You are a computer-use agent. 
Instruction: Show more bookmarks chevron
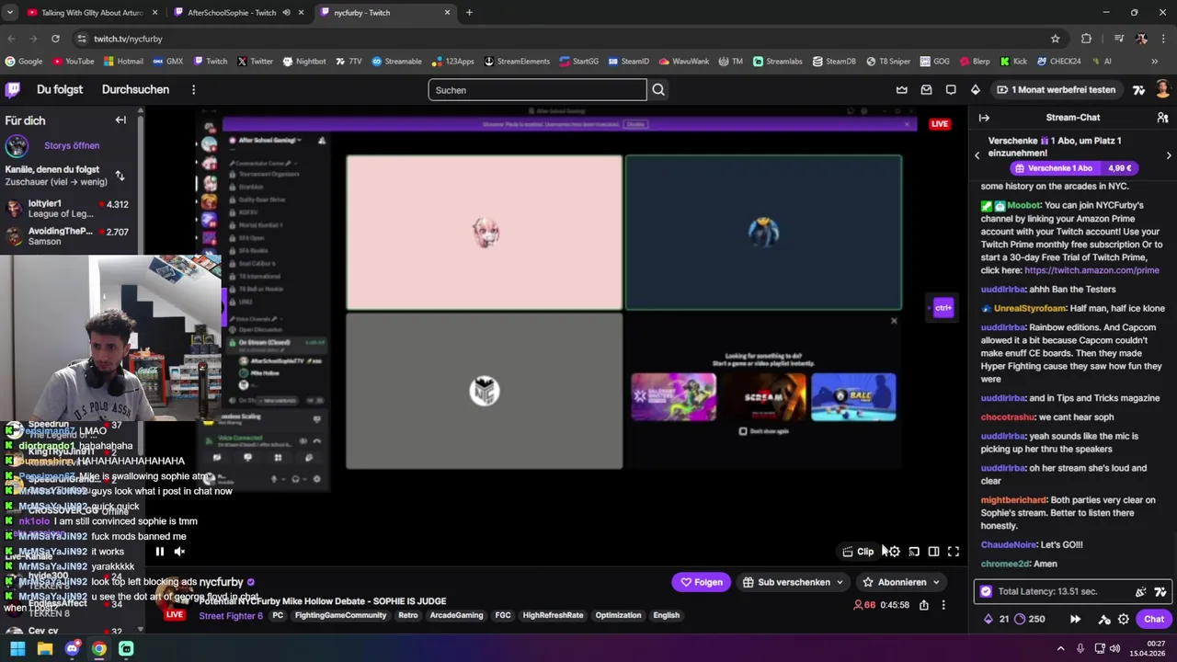[x=1154, y=62]
